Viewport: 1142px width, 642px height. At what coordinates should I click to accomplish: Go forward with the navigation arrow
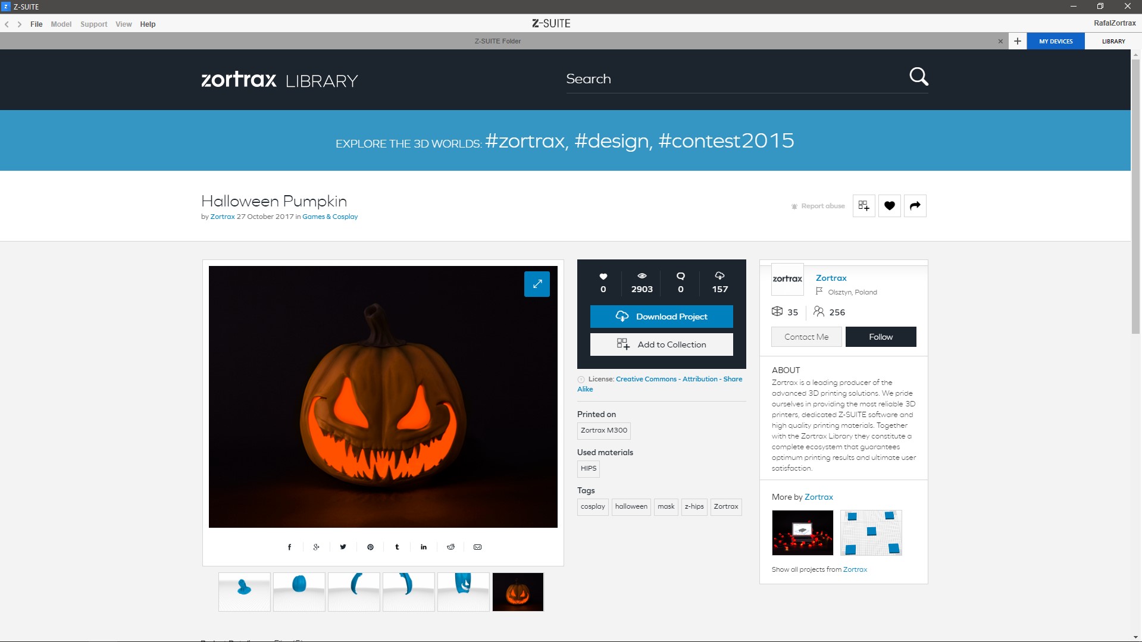pos(20,24)
